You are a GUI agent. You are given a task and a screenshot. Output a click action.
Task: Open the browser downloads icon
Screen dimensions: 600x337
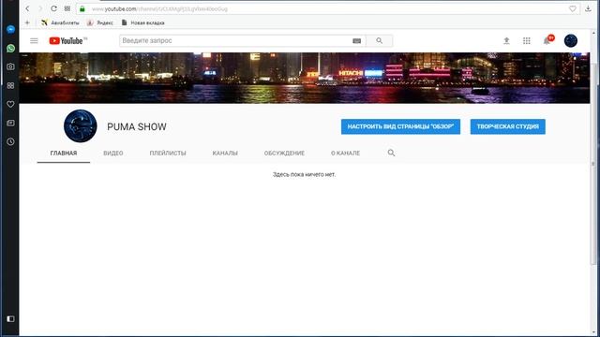588,8
